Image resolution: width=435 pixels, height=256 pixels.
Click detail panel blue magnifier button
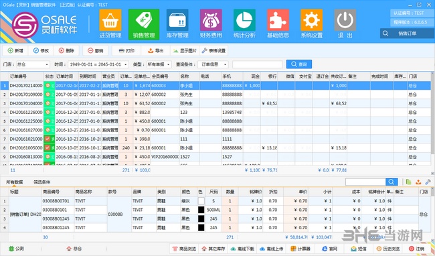[x=391, y=182]
